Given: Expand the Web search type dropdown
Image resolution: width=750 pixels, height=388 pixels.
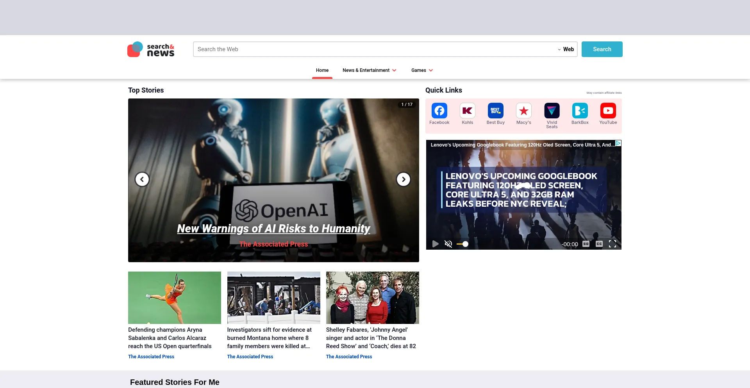Looking at the screenshot, I should (x=566, y=49).
